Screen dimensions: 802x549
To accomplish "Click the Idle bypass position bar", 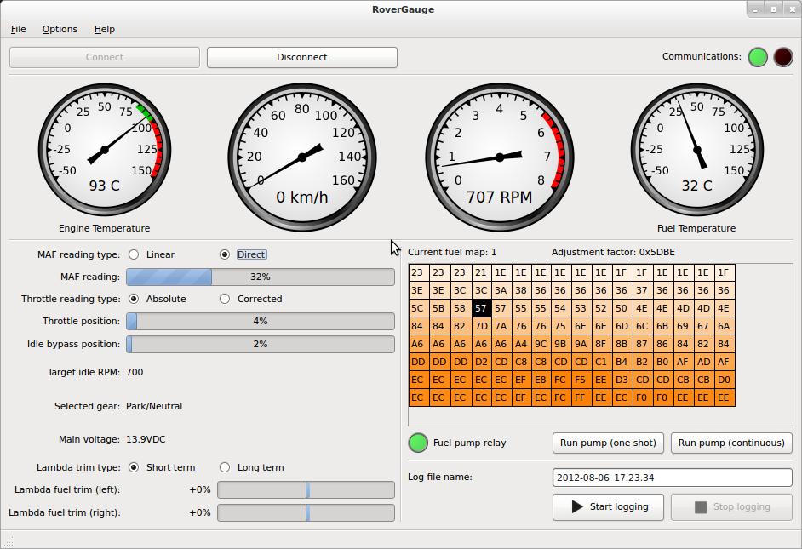I will [x=261, y=344].
